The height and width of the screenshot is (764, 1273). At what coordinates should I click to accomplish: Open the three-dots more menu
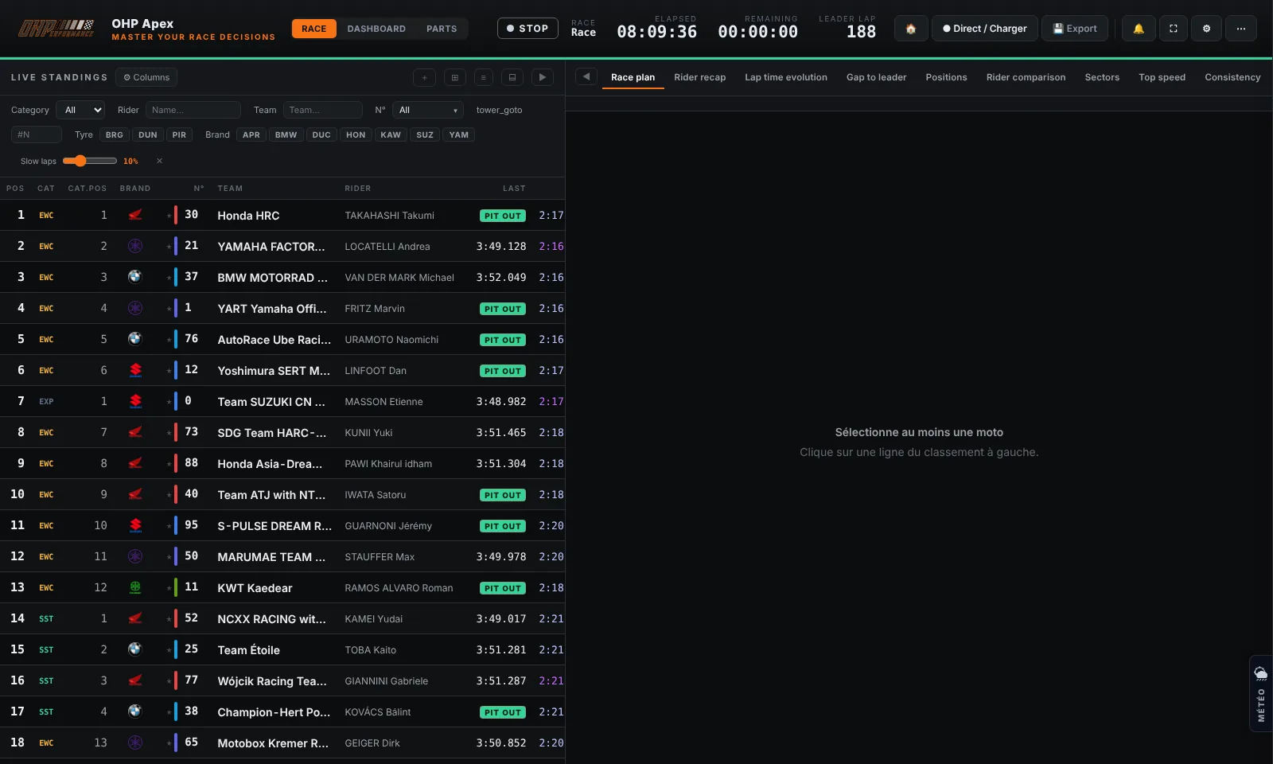click(x=1241, y=29)
